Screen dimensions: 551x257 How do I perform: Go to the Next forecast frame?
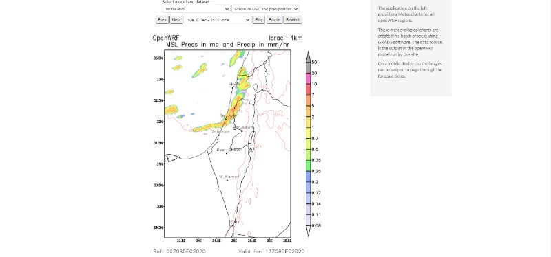(176, 20)
